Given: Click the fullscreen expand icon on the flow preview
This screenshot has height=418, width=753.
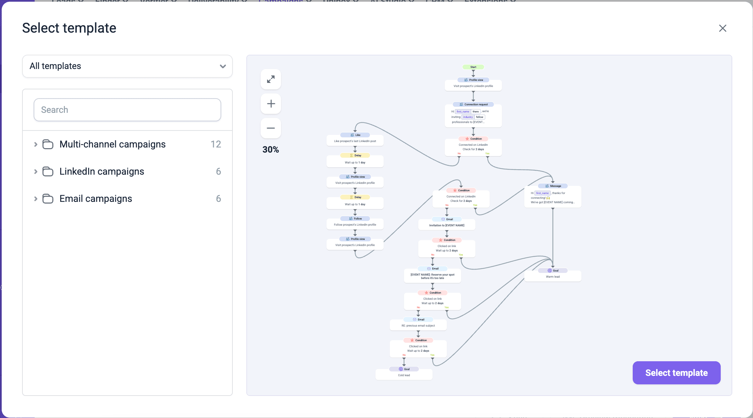Looking at the screenshot, I should [x=270, y=79].
